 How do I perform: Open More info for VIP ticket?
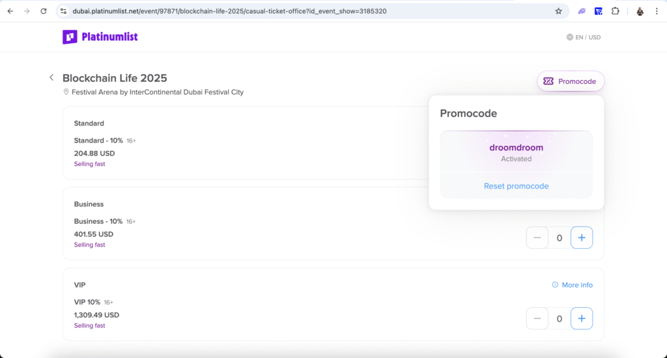click(577, 285)
